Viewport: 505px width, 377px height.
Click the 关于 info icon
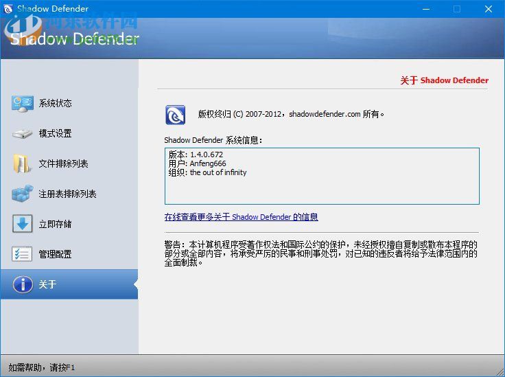tap(23, 284)
